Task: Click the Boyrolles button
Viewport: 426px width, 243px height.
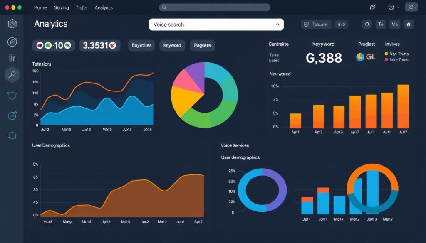Action: point(141,45)
